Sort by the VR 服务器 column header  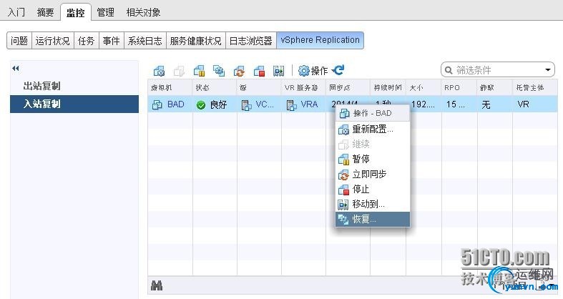[303, 87]
